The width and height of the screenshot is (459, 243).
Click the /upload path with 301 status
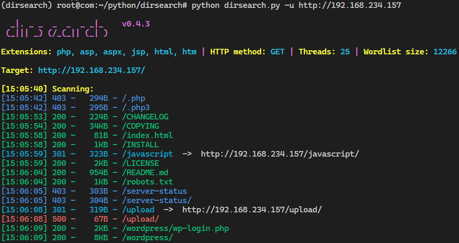[x=138, y=210]
